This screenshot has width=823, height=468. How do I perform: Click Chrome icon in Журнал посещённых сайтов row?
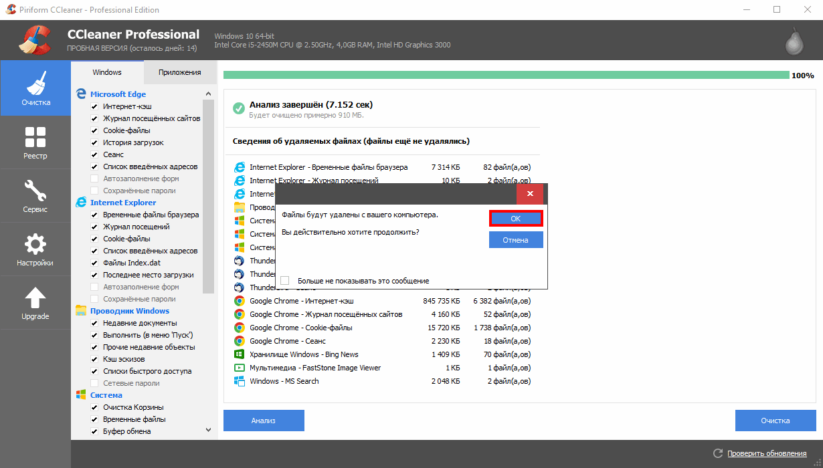[239, 314]
